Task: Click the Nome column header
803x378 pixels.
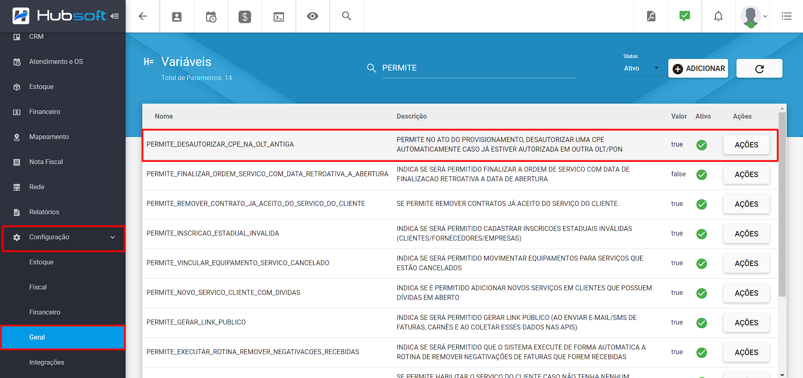Action: click(164, 117)
